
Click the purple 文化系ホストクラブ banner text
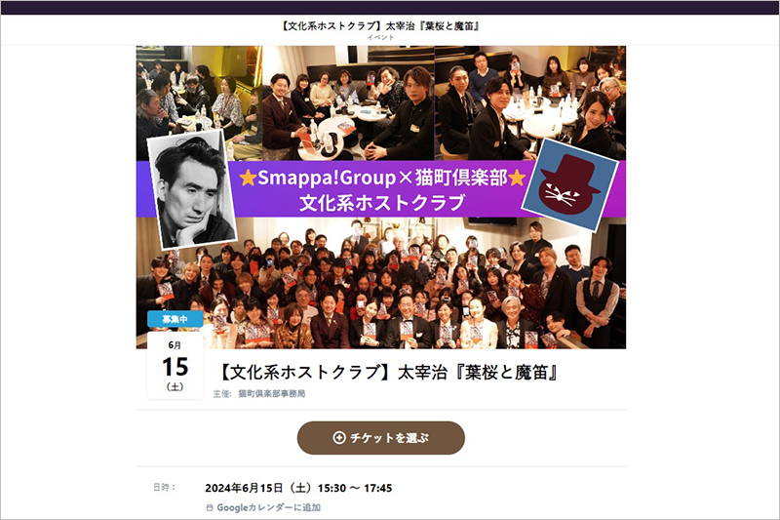tap(382, 203)
